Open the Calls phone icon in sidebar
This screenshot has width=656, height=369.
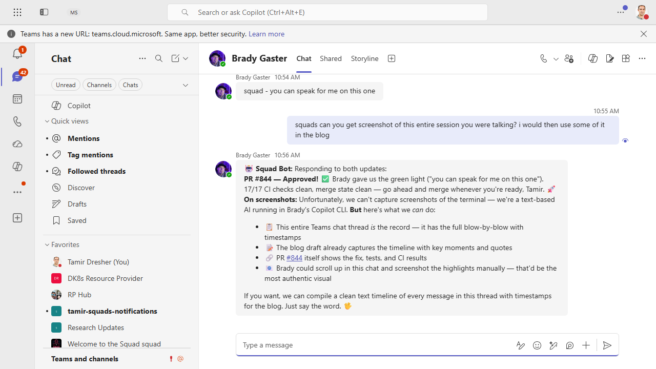pyautogui.click(x=17, y=121)
